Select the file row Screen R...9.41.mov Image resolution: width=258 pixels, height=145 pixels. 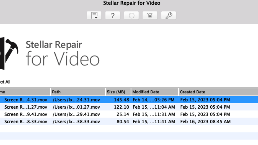pos(129,114)
